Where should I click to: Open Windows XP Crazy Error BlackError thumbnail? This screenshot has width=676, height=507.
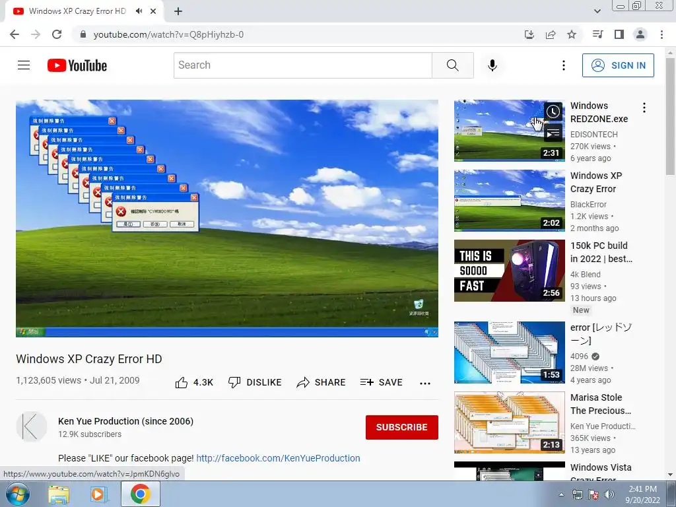509,201
